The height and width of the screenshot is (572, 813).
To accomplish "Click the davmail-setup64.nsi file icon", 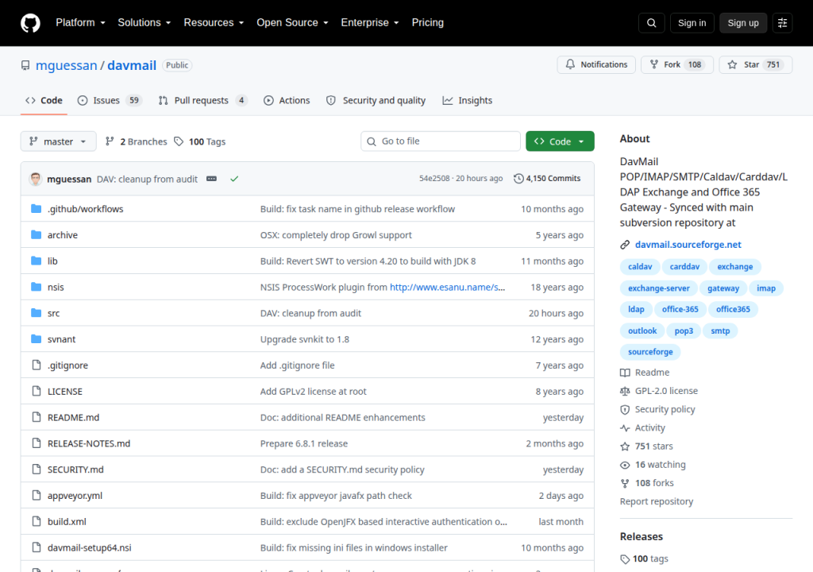I will point(36,547).
